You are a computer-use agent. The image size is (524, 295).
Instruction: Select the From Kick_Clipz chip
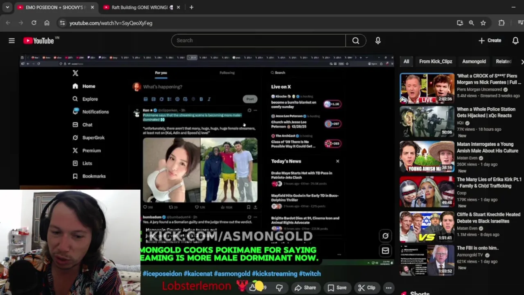(x=436, y=61)
